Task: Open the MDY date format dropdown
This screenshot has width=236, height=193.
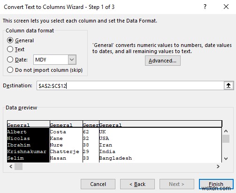Action: [x=72, y=60]
